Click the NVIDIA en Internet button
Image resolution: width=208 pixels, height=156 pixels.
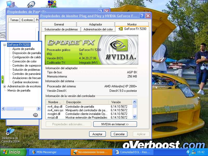115,124
